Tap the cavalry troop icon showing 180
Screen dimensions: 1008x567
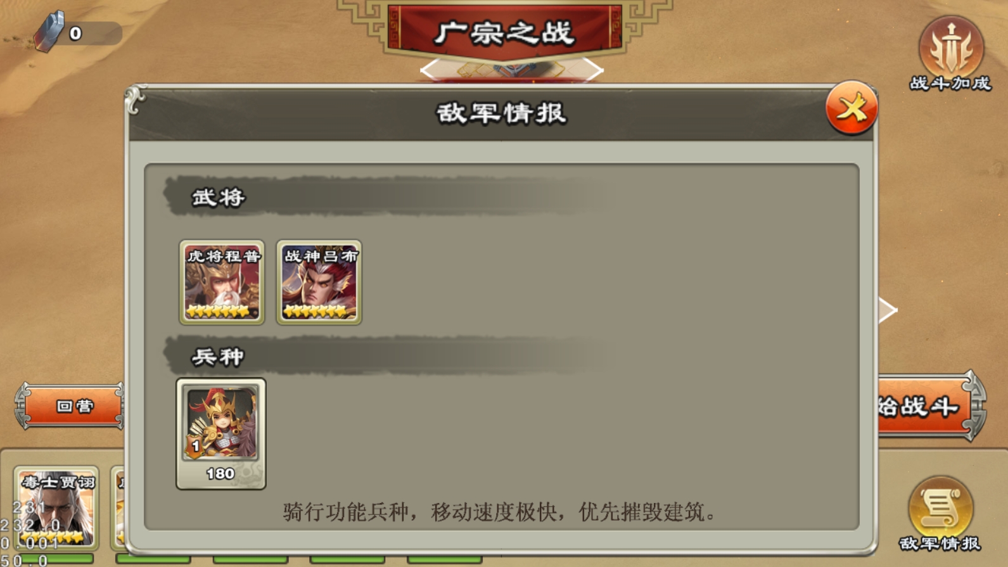pos(221,434)
